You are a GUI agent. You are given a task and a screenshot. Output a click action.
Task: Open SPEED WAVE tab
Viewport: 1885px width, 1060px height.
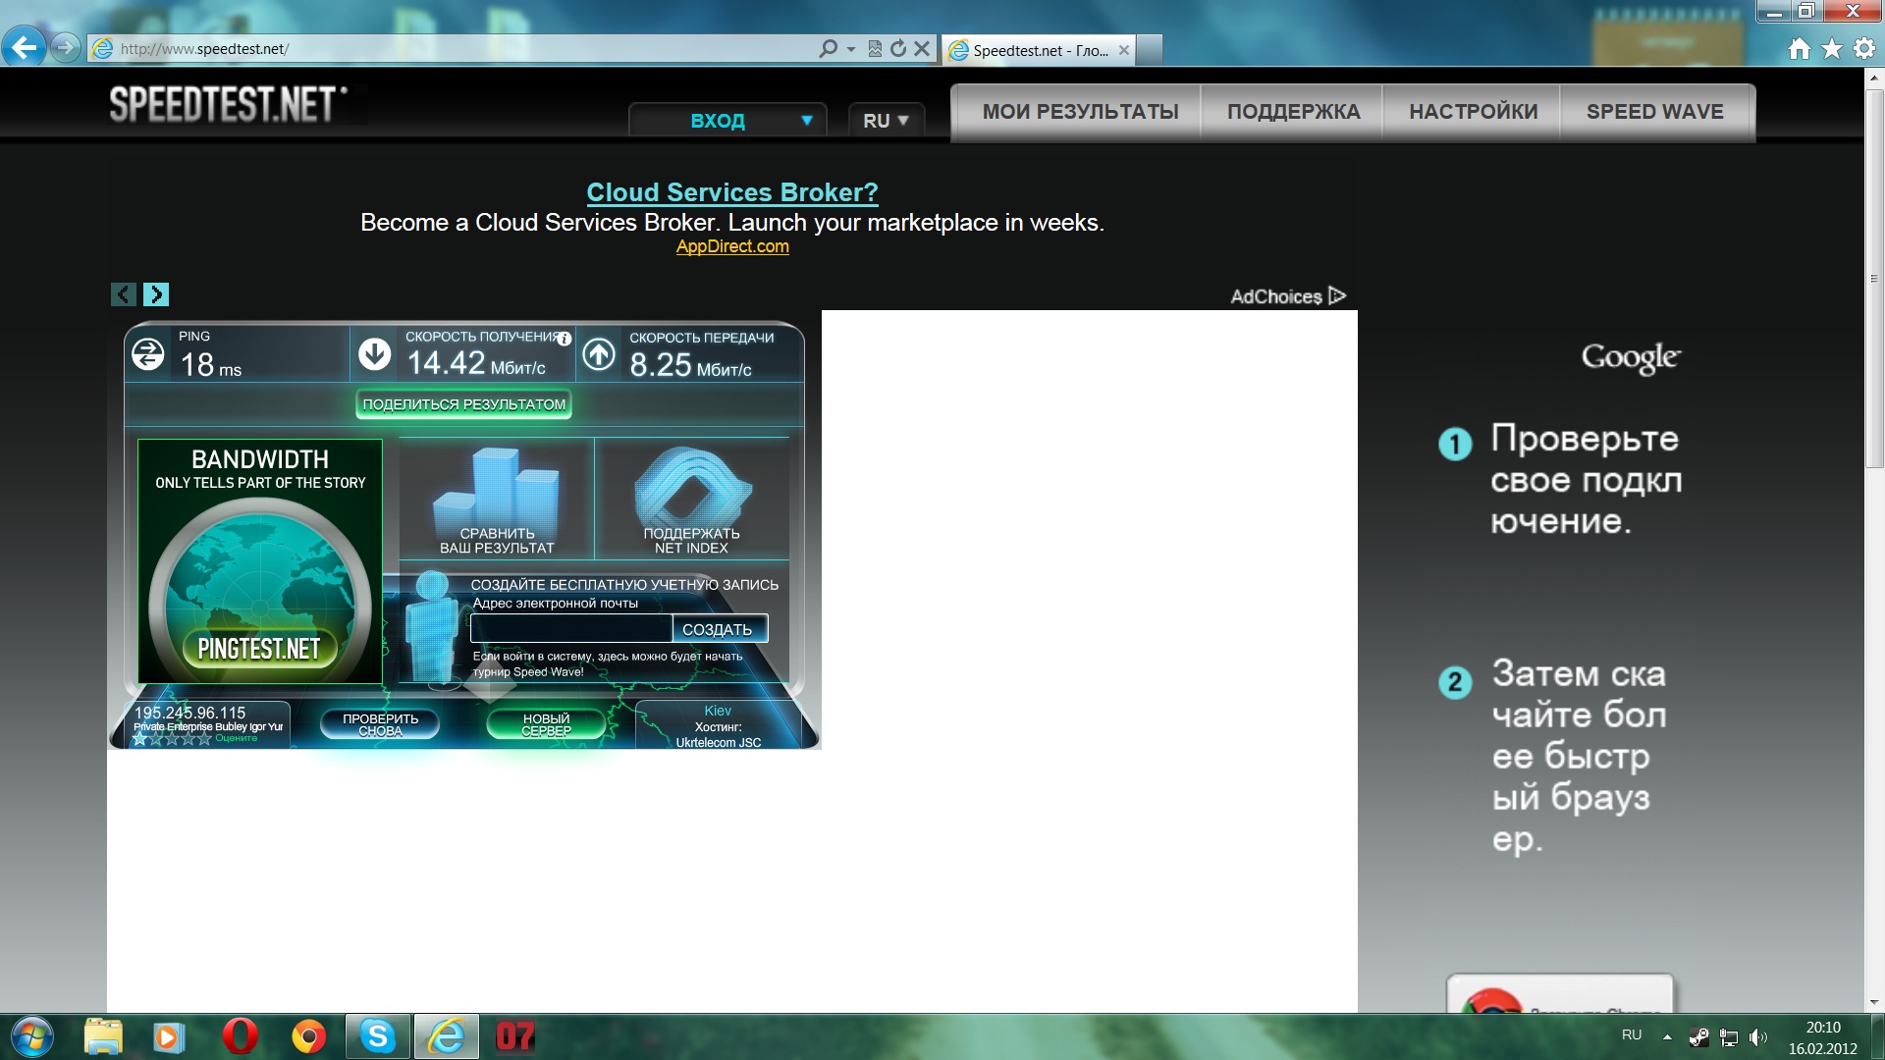(x=1654, y=112)
